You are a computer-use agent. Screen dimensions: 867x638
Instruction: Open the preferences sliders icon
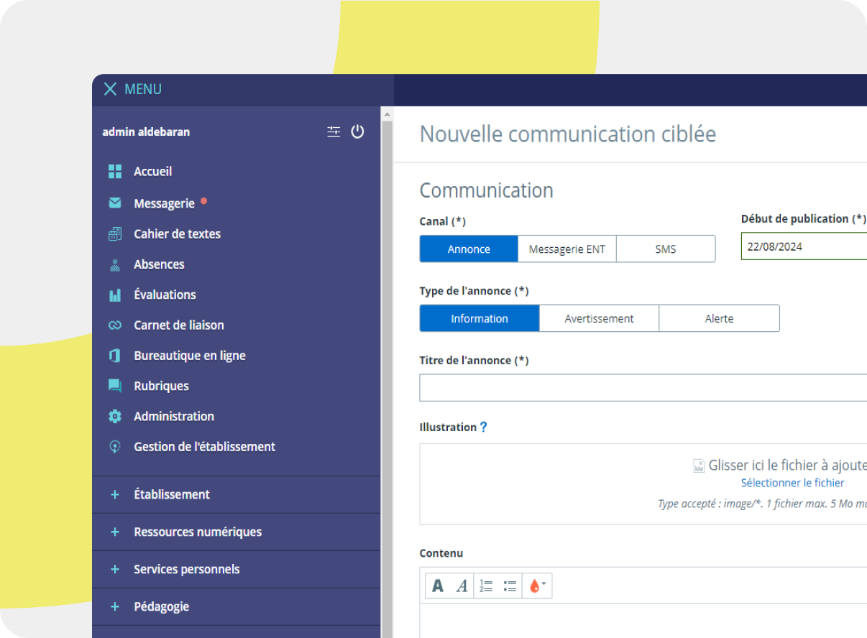334,131
